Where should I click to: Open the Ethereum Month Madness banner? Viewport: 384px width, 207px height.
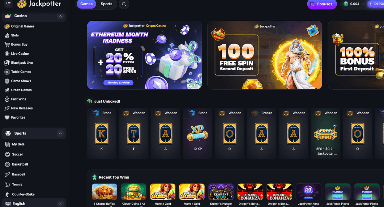(x=144, y=55)
